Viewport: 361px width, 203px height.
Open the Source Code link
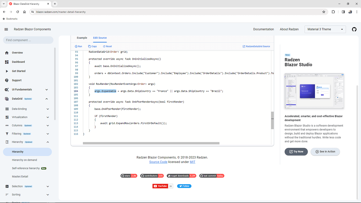pyautogui.click(x=158, y=162)
